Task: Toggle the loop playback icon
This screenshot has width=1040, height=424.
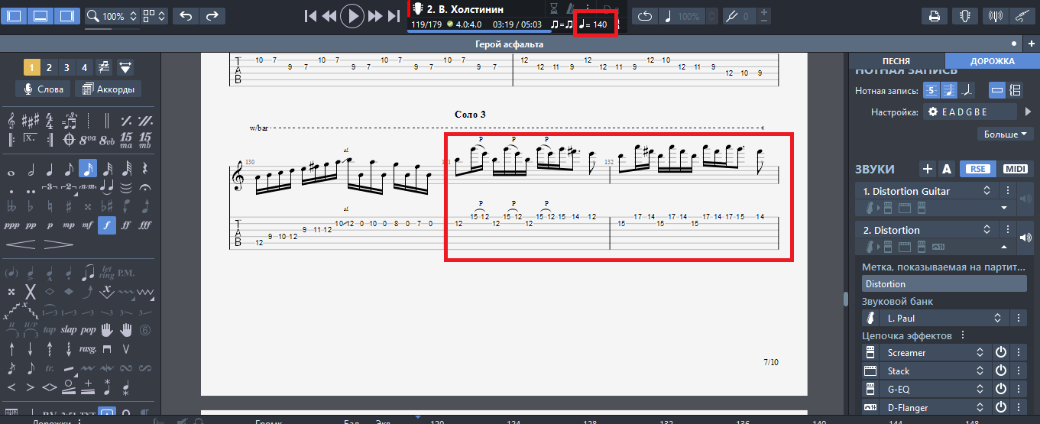Action: [645, 16]
